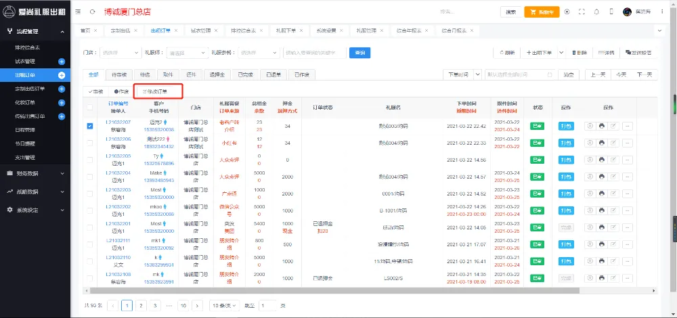Expand the 10条/页 page size dropdown

[x=223, y=305]
